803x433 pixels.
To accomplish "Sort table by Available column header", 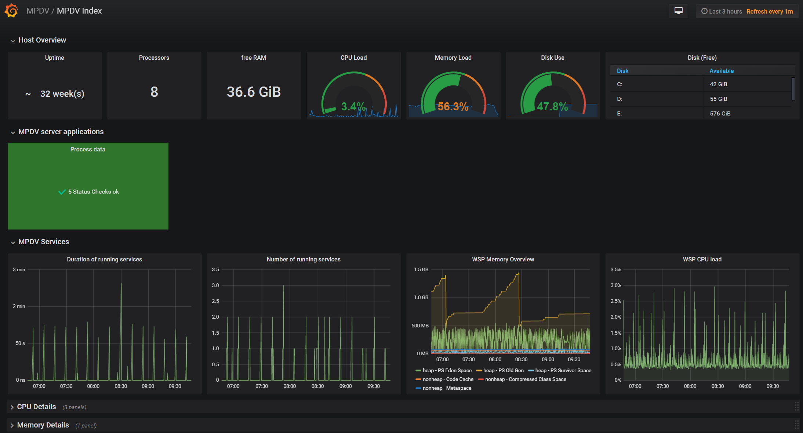I will (x=721, y=71).
